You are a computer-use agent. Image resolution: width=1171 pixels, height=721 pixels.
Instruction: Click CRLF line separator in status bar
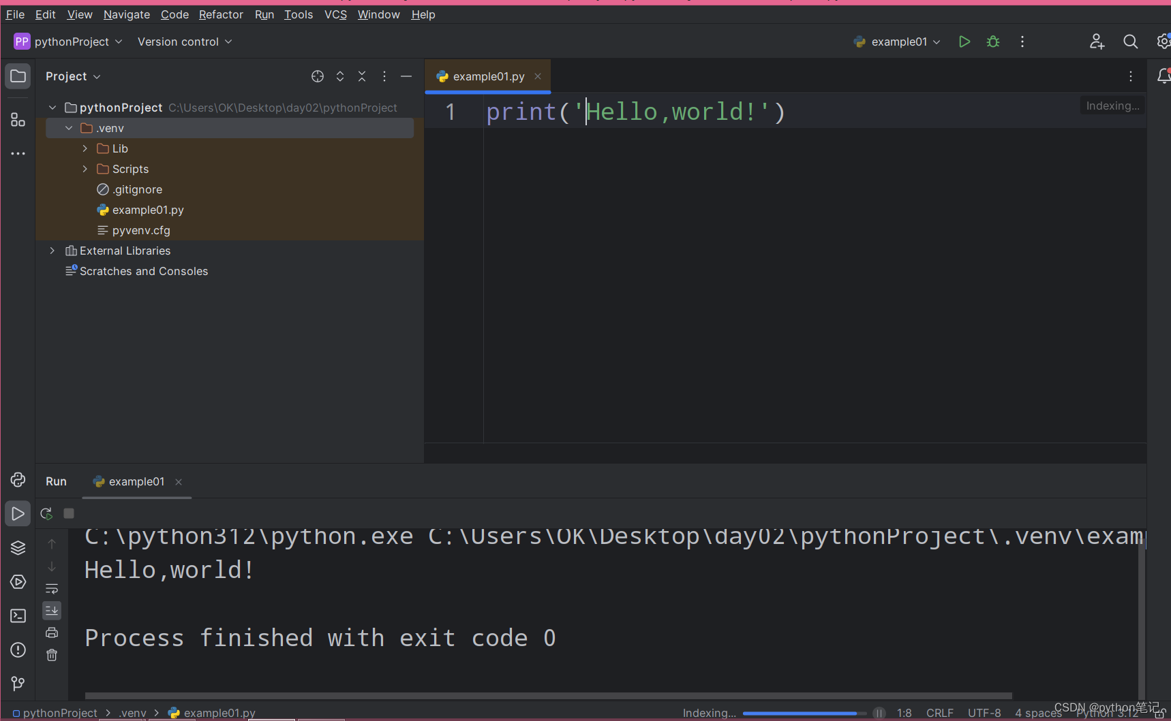point(939,713)
